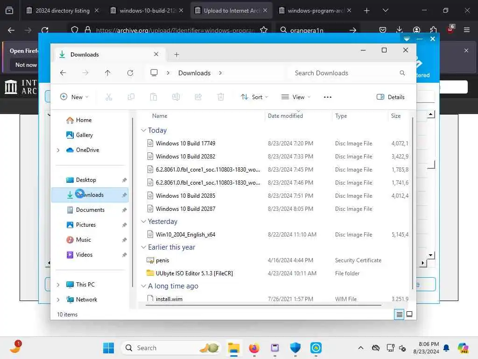Open the Firefox hamburger menu
The width and height of the screenshot is (478, 359).
pyautogui.click(x=467, y=30)
